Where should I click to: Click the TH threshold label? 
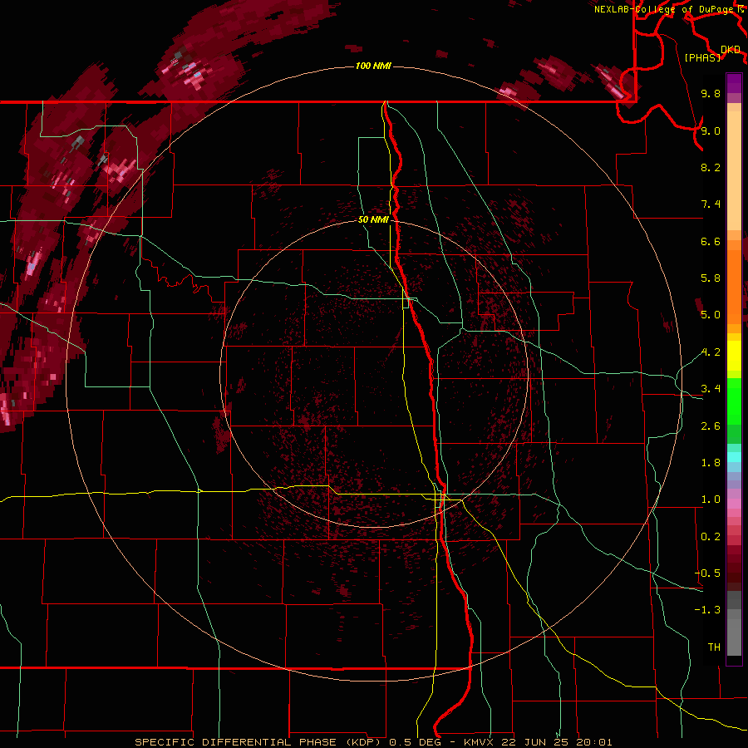pos(714,647)
